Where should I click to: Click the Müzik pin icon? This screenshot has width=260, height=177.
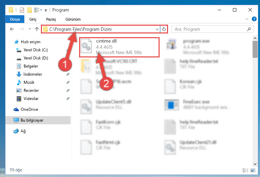(68, 82)
